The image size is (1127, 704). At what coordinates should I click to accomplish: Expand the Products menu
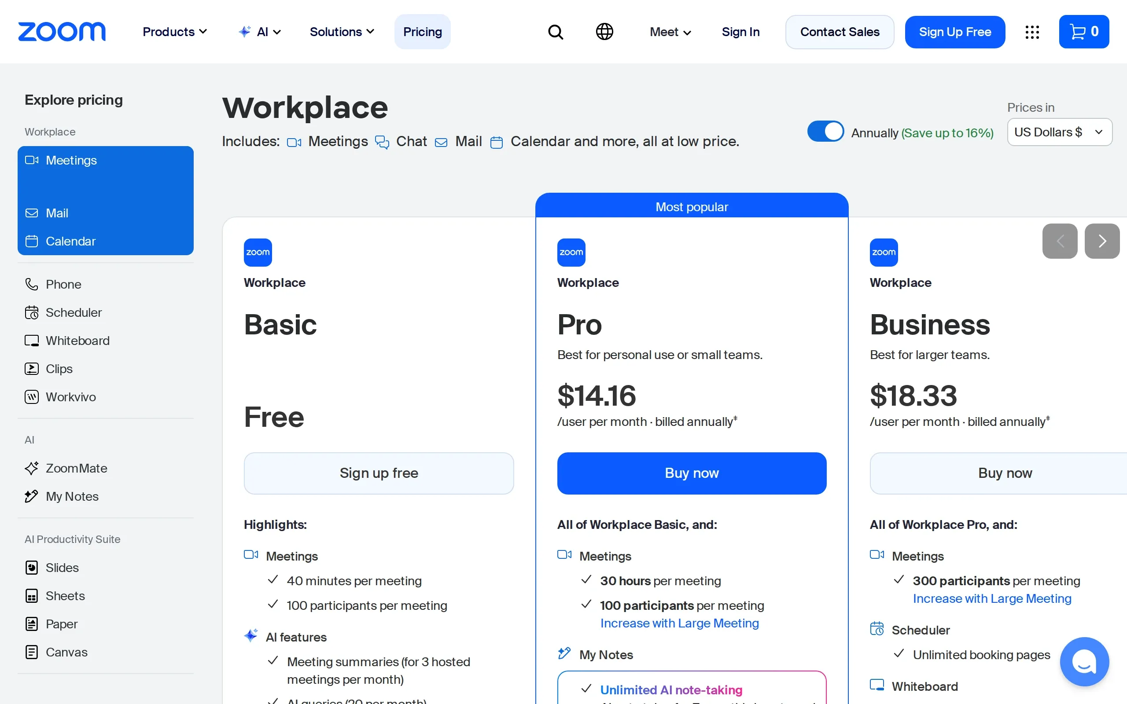click(175, 32)
